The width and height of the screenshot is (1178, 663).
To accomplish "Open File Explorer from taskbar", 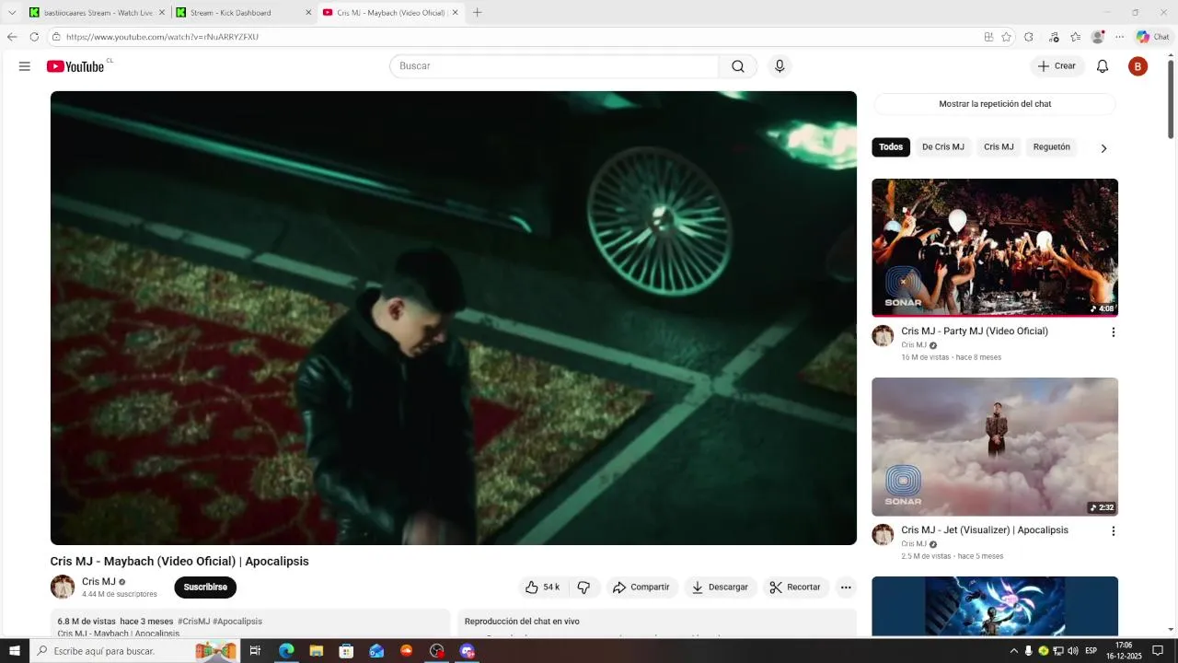I will coord(316,651).
